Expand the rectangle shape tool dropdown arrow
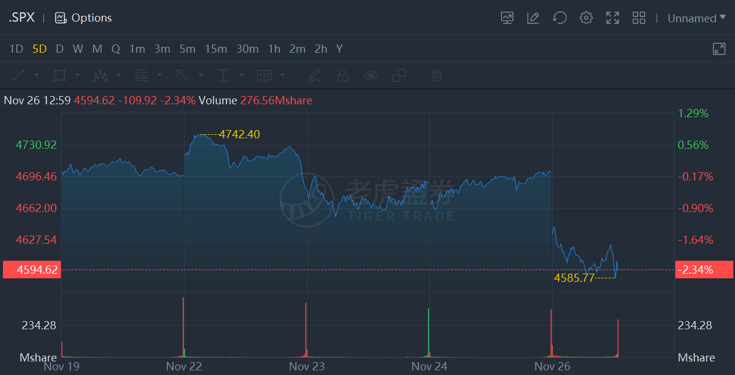735x375 pixels. [77, 75]
